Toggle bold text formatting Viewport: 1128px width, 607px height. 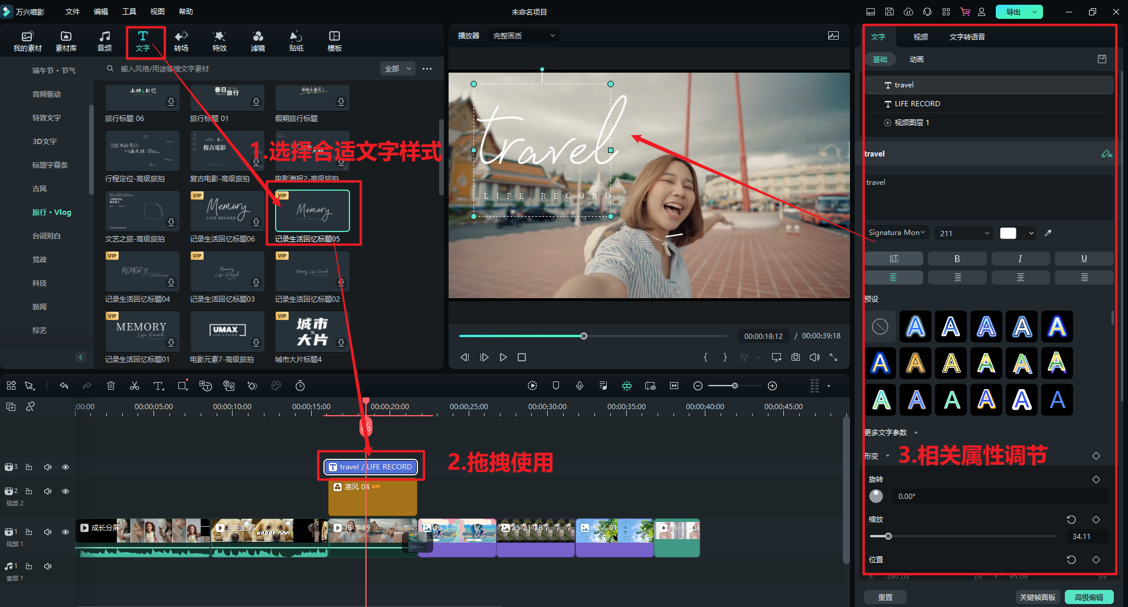(957, 259)
